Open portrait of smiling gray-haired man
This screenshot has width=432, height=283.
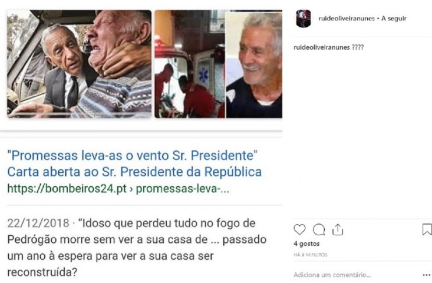[x=254, y=65]
